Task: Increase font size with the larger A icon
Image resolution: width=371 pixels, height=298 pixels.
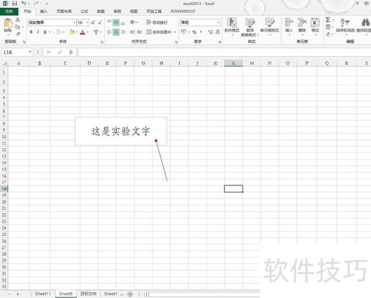Action: [x=93, y=23]
